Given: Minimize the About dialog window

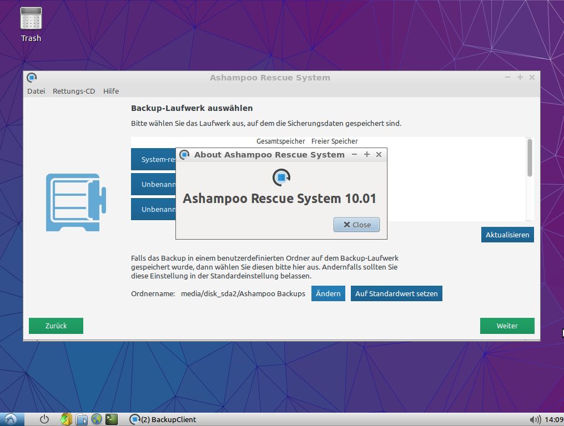Looking at the screenshot, I should 354,154.
